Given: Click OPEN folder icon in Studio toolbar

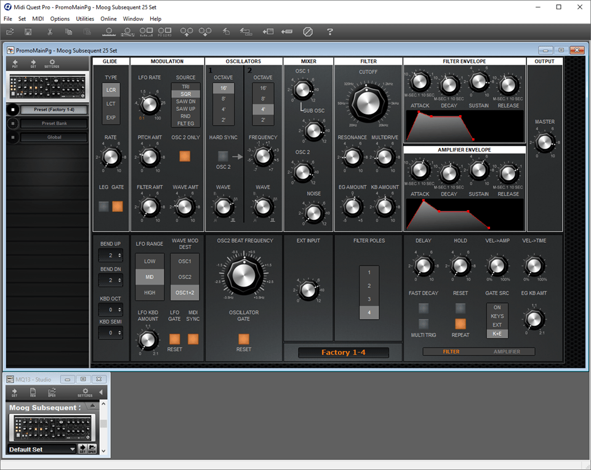Looking at the screenshot, I should [x=52, y=392].
